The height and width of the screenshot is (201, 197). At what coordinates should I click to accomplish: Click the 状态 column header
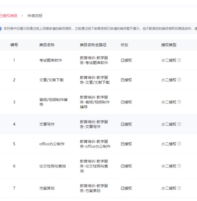pyautogui.click(x=124, y=45)
